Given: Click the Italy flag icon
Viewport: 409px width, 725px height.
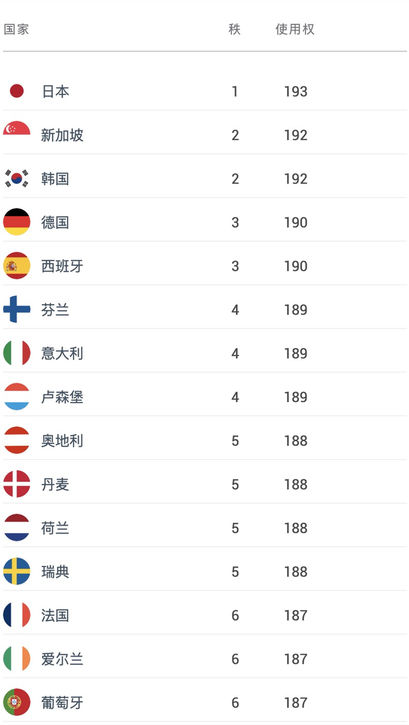Looking at the screenshot, I should point(17,354).
